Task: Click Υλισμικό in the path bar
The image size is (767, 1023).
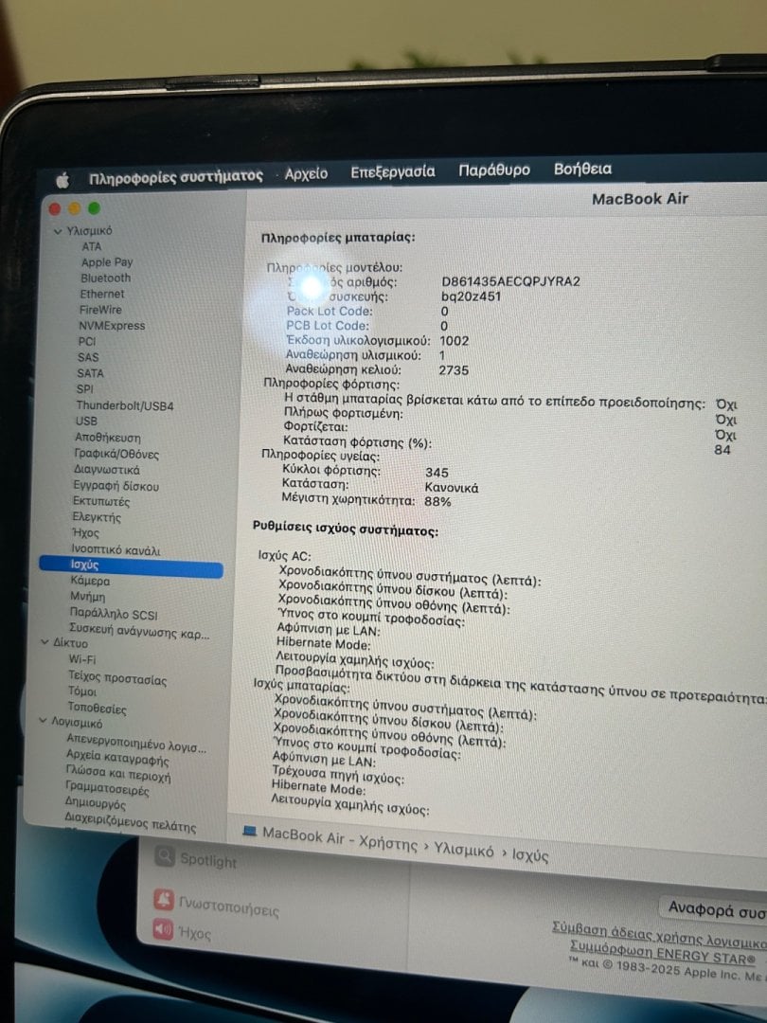Action: tap(464, 850)
